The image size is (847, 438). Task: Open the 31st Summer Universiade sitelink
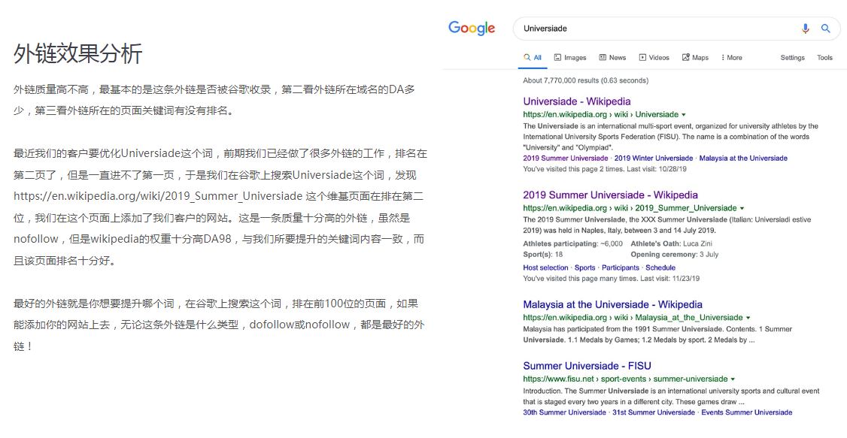pos(654,412)
